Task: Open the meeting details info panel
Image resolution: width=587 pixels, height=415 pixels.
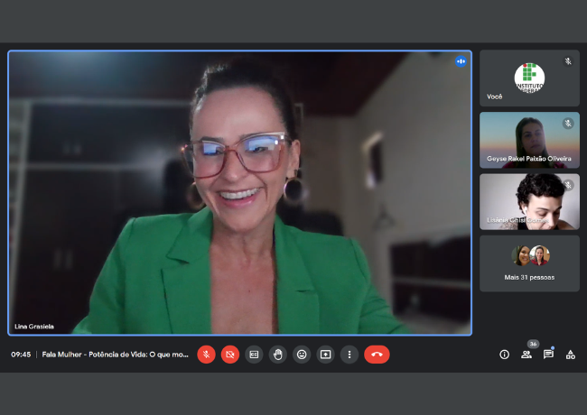Action: click(x=504, y=355)
